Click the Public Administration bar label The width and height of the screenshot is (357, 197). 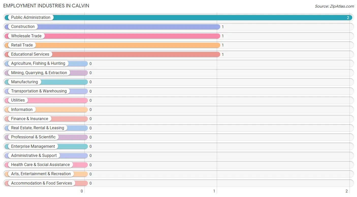(31, 18)
